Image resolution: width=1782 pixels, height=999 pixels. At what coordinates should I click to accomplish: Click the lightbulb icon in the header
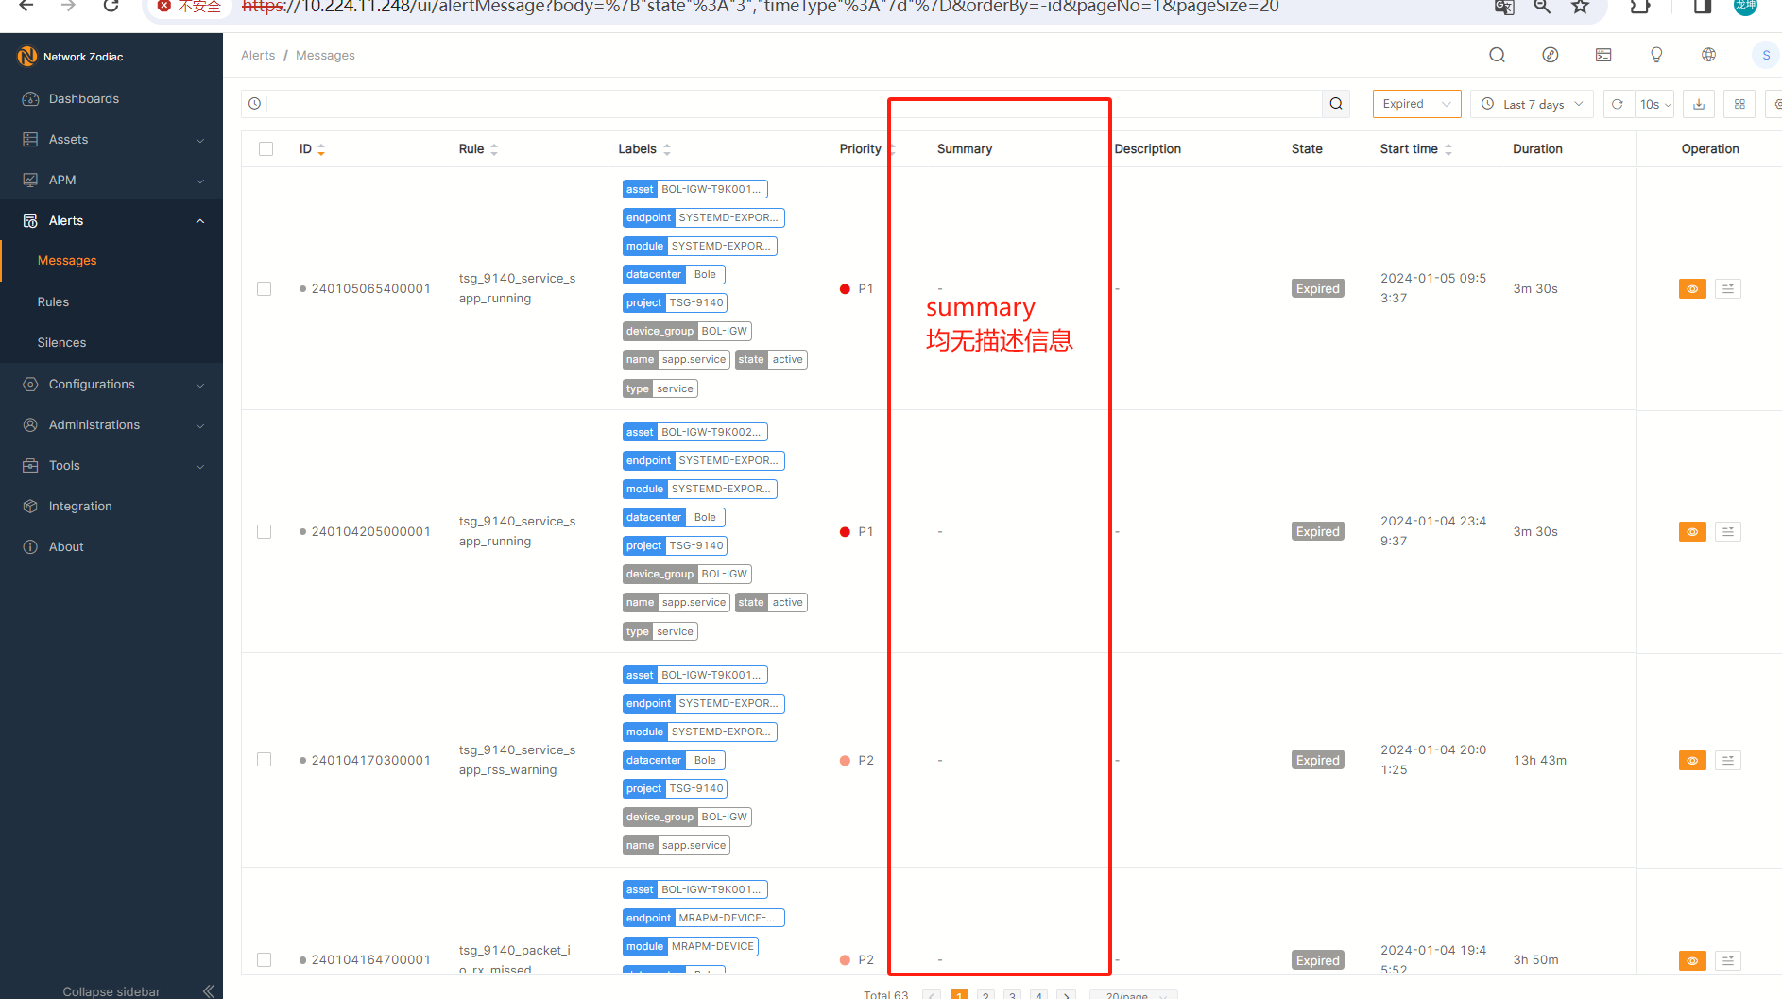point(1655,55)
